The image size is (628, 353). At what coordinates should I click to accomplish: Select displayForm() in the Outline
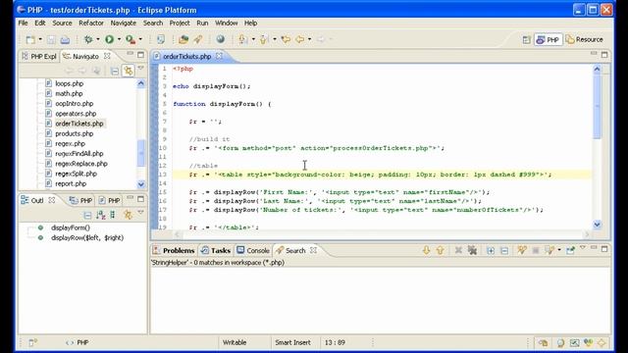70,227
